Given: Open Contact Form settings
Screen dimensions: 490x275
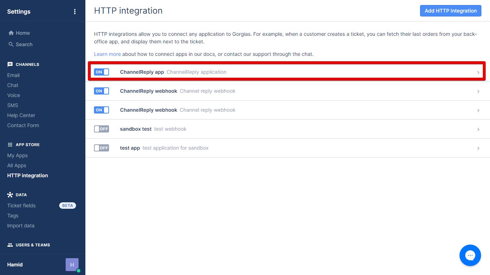Looking at the screenshot, I should click(x=23, y=125).
